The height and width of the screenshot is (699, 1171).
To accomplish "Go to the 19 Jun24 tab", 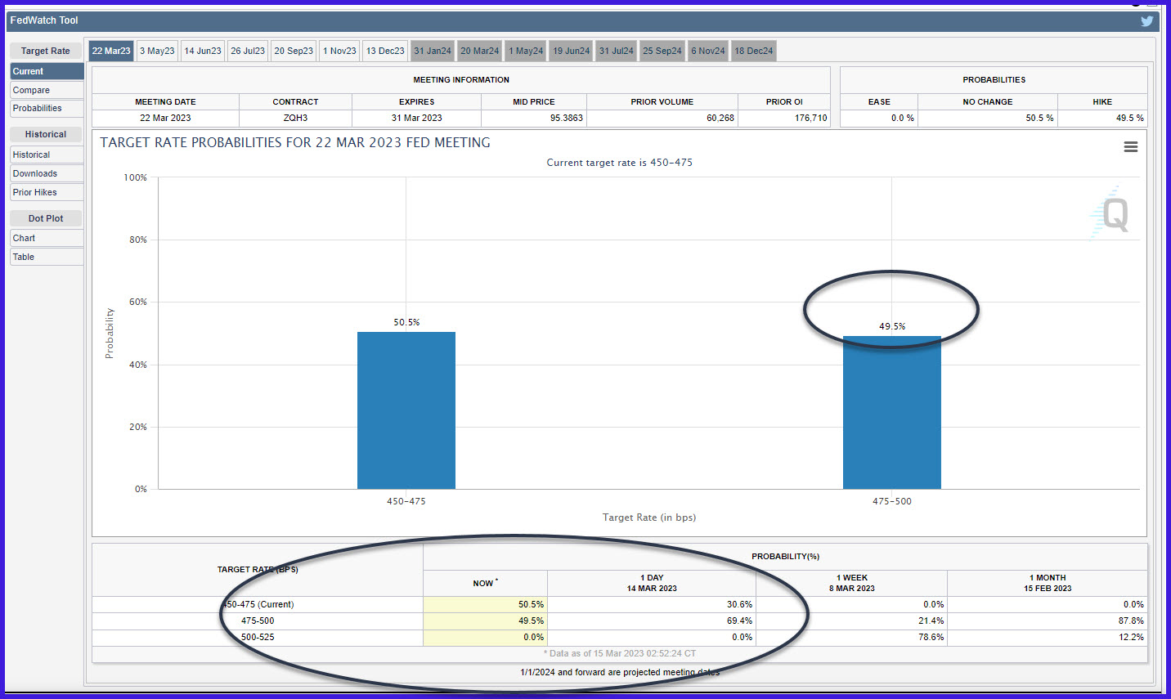I will tap(571, 51).
